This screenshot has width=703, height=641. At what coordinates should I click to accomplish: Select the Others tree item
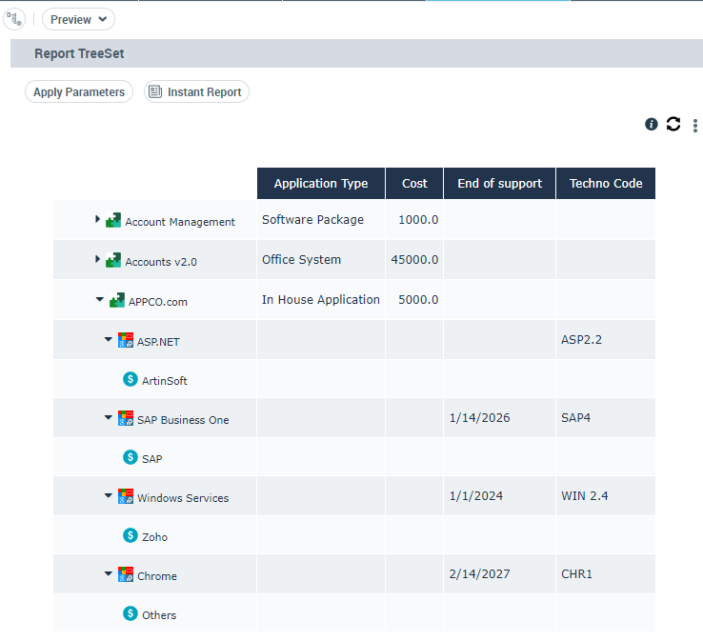[159, 615]
